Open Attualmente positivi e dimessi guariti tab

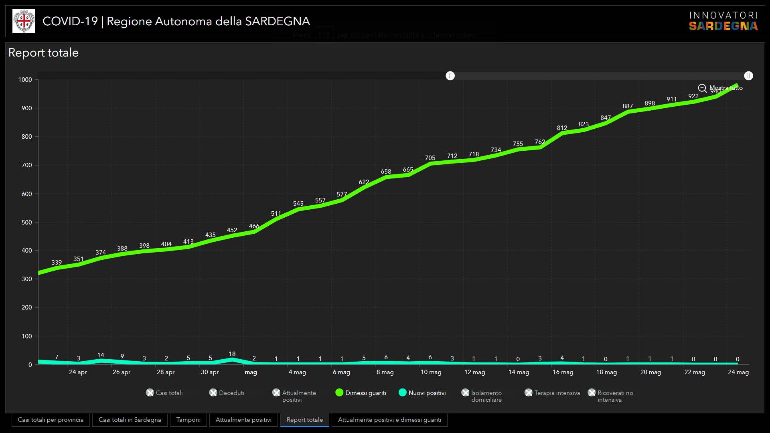[389, 420]
